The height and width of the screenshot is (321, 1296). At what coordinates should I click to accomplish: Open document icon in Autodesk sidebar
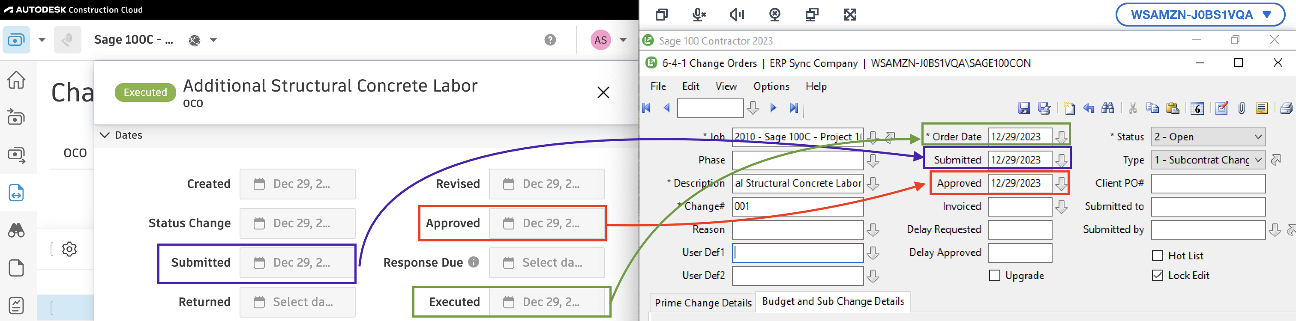(16, 268)
